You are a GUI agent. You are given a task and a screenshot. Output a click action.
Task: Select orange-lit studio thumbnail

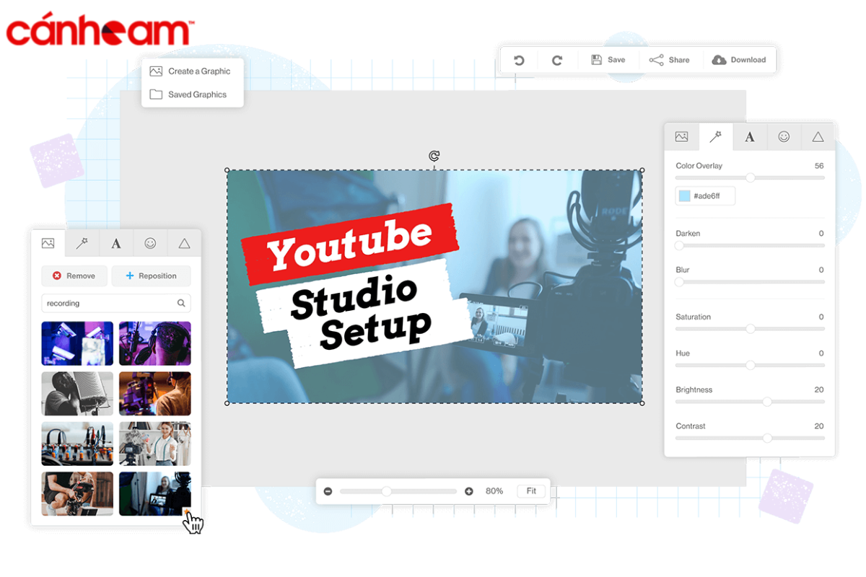coord(155,394)
